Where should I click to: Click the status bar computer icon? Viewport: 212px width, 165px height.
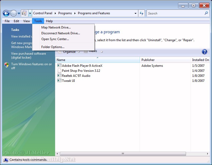(x=6, y=160)
